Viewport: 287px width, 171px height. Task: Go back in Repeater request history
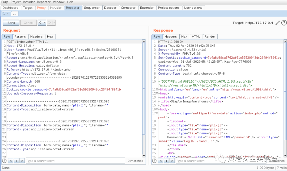40,22
